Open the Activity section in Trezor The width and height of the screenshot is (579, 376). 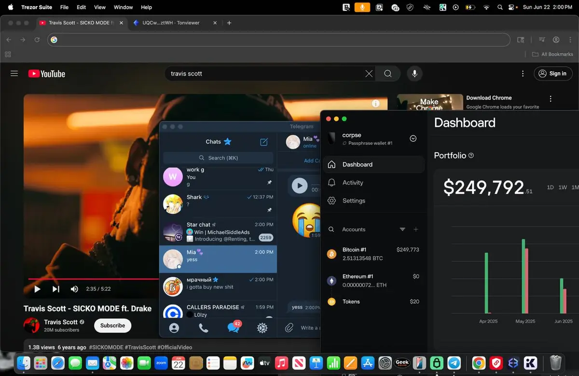(x=353, y=183)
